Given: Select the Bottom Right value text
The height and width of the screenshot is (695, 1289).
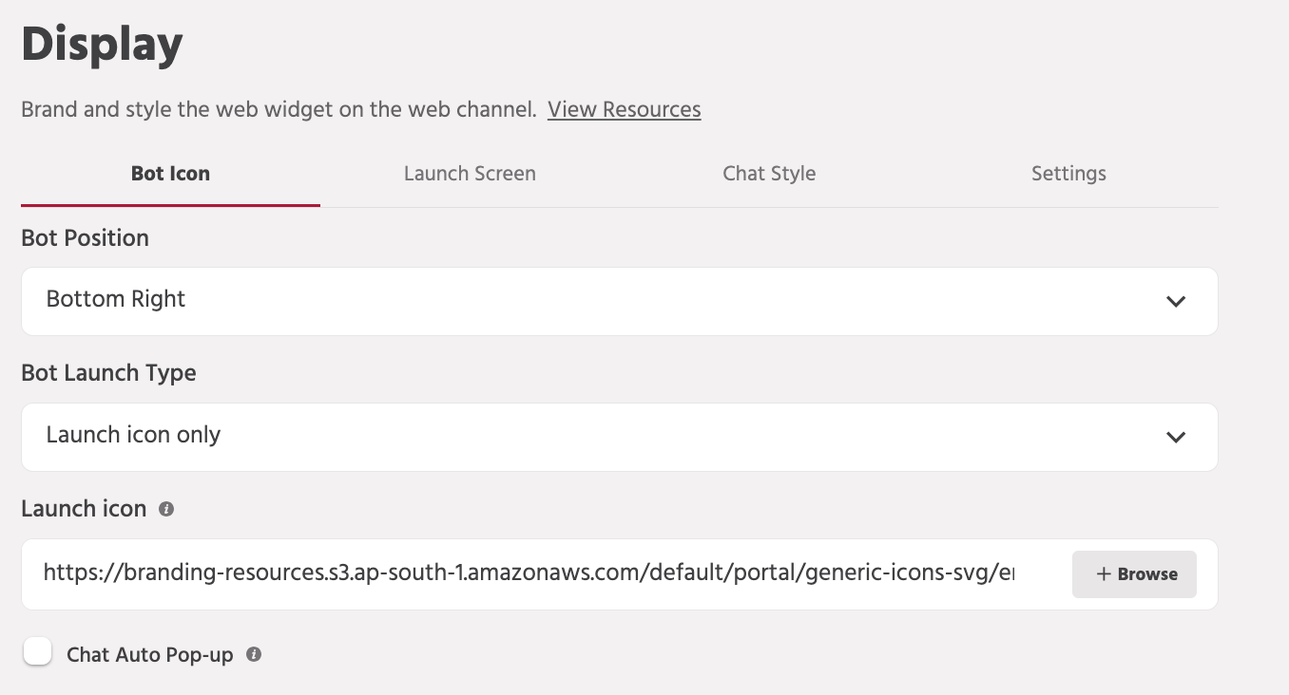Looking at the screenshot, I should coord(115,299).
